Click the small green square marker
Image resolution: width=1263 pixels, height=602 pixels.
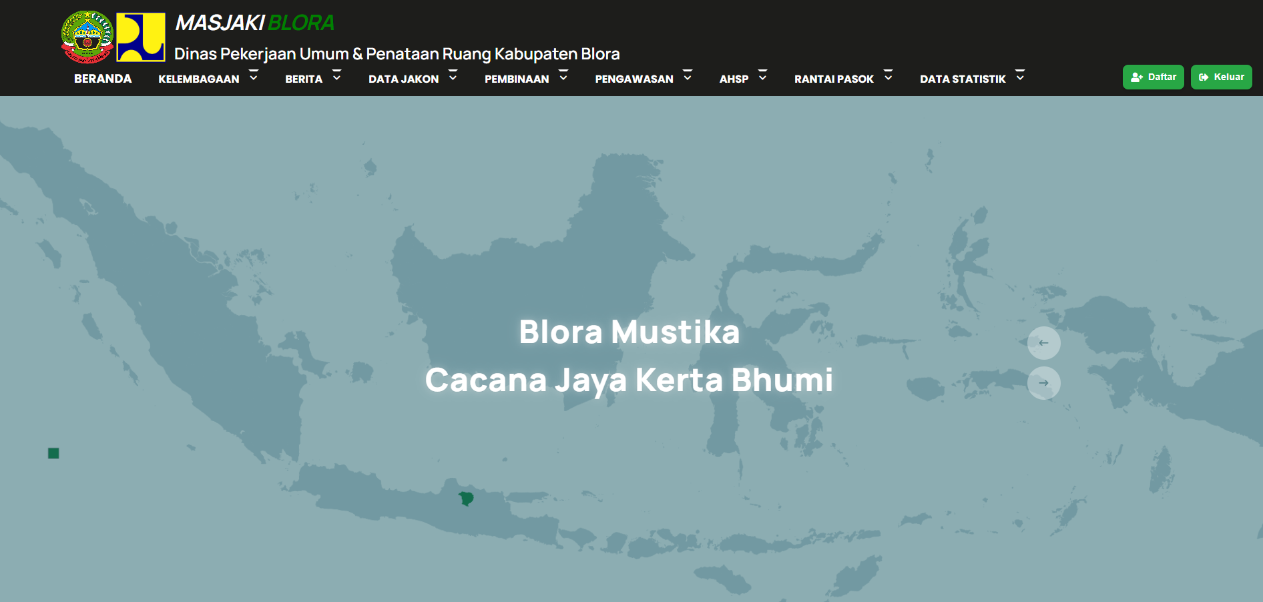click(x=53, y=453)
